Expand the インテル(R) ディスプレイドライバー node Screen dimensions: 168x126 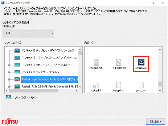tap(9, 72)
